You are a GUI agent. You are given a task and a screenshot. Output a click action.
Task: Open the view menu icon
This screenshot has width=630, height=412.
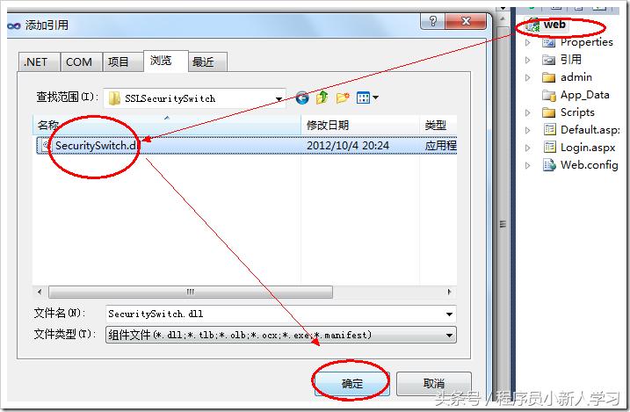(x=367, y=98)
